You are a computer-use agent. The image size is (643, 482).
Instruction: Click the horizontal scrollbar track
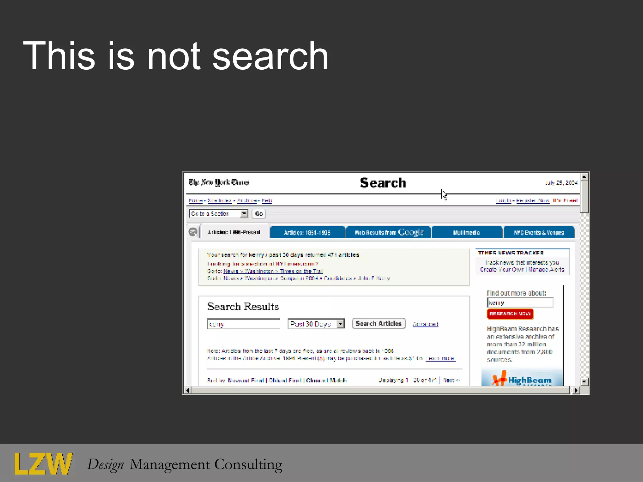click(x=380, y=390)
